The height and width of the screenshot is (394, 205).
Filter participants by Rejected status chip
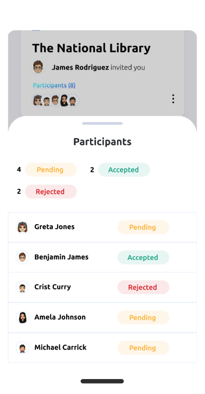51,191
